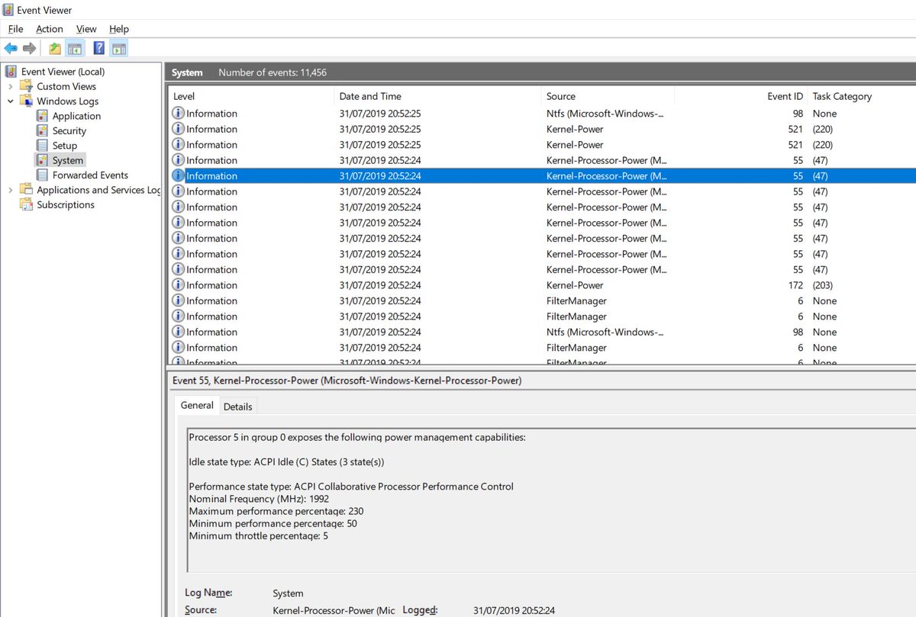Screen dimensions: 916x617
Task: Open the Help toolbar icon
Action: 98,48
